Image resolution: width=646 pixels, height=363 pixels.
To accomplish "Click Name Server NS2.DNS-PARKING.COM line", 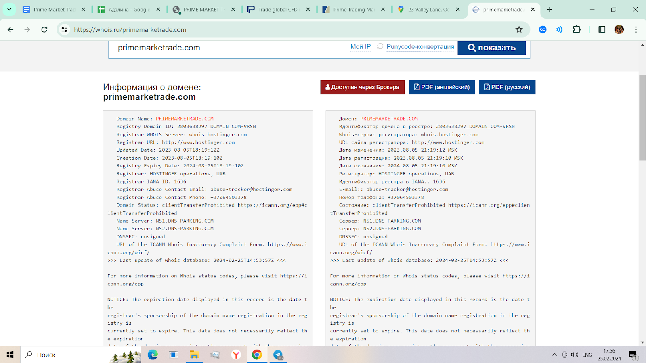I will (165, 229).
